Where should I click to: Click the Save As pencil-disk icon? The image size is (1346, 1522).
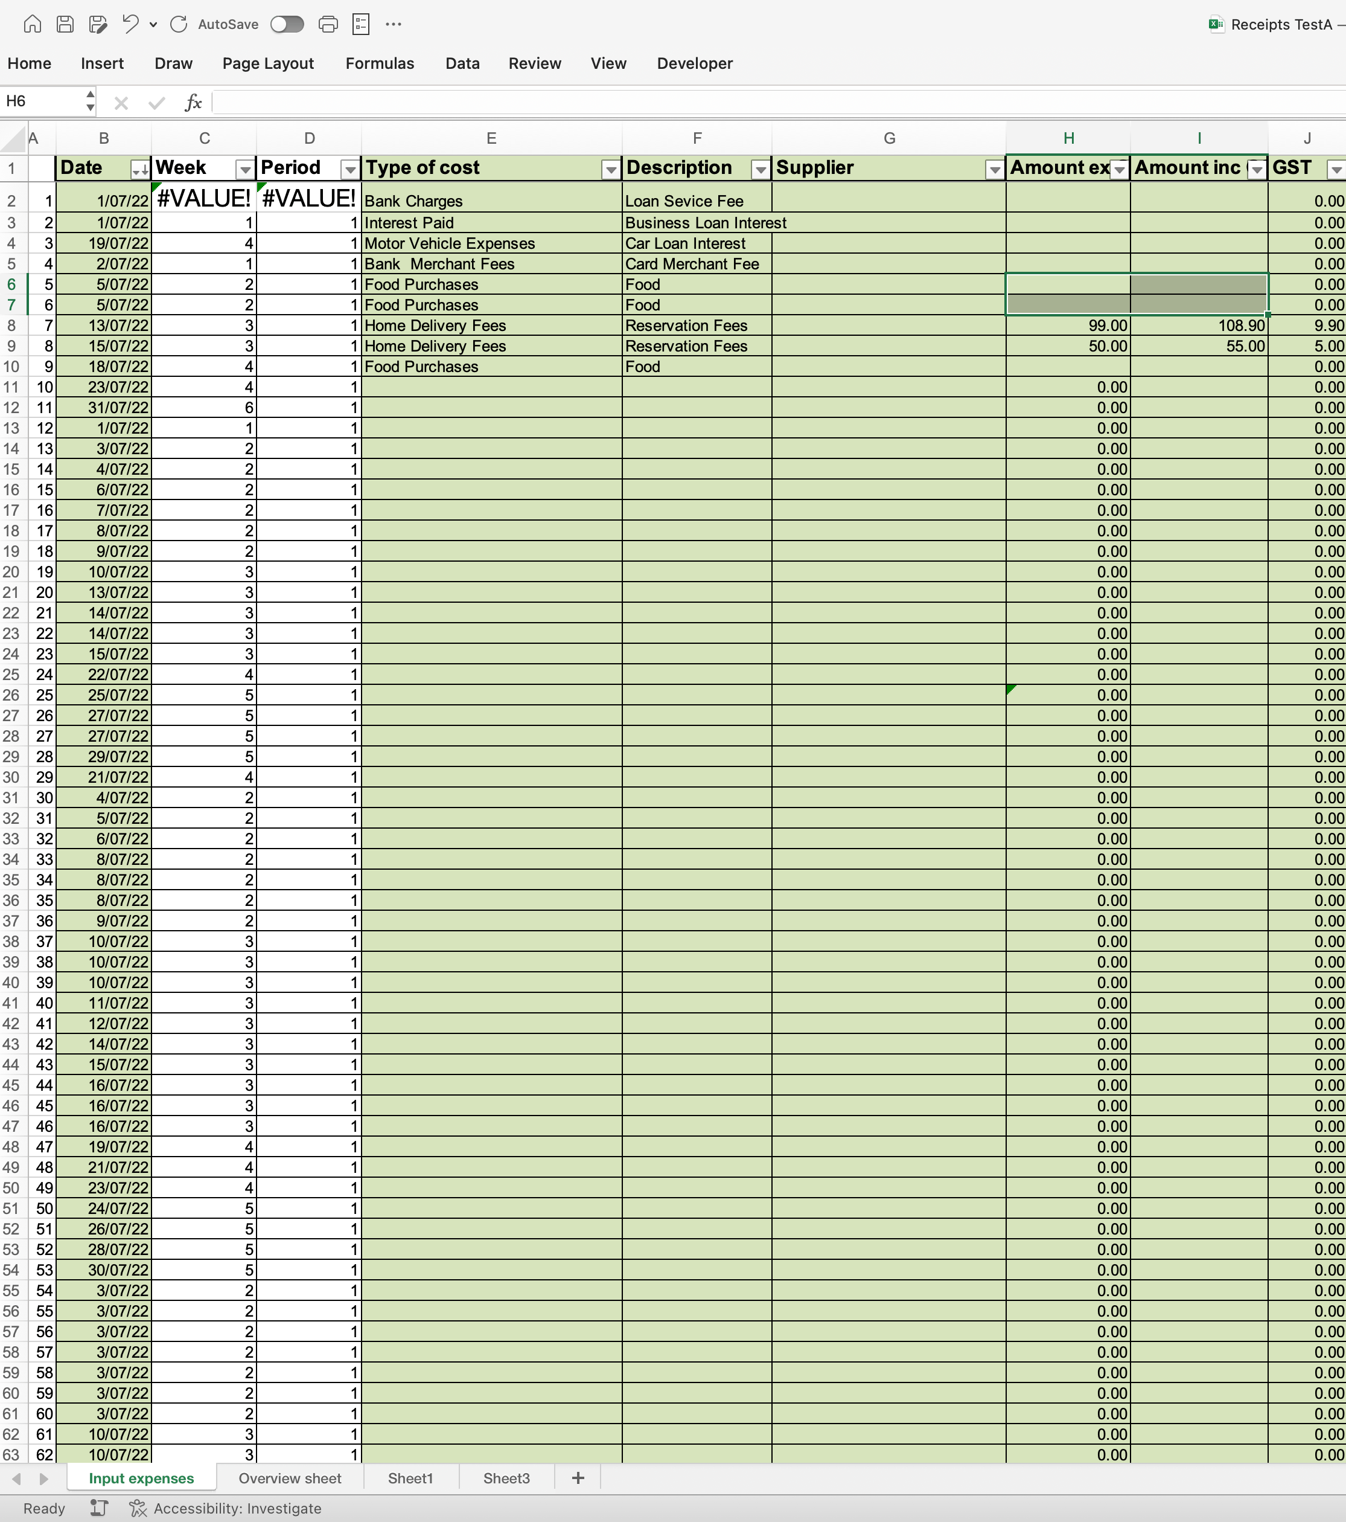pos(98,25)
